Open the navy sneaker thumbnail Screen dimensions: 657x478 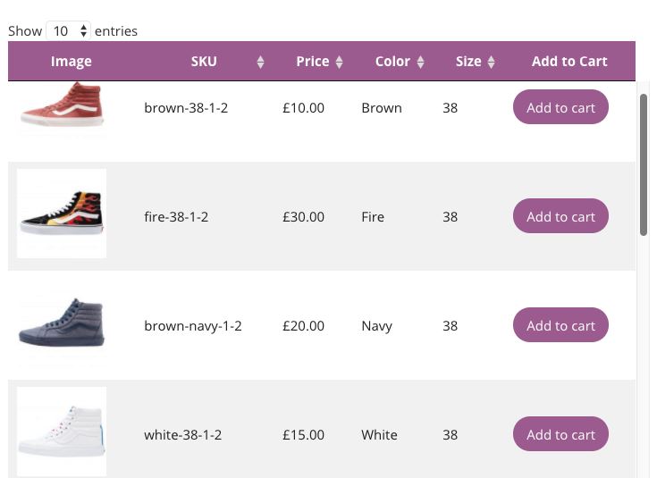[x=62, y=323]
